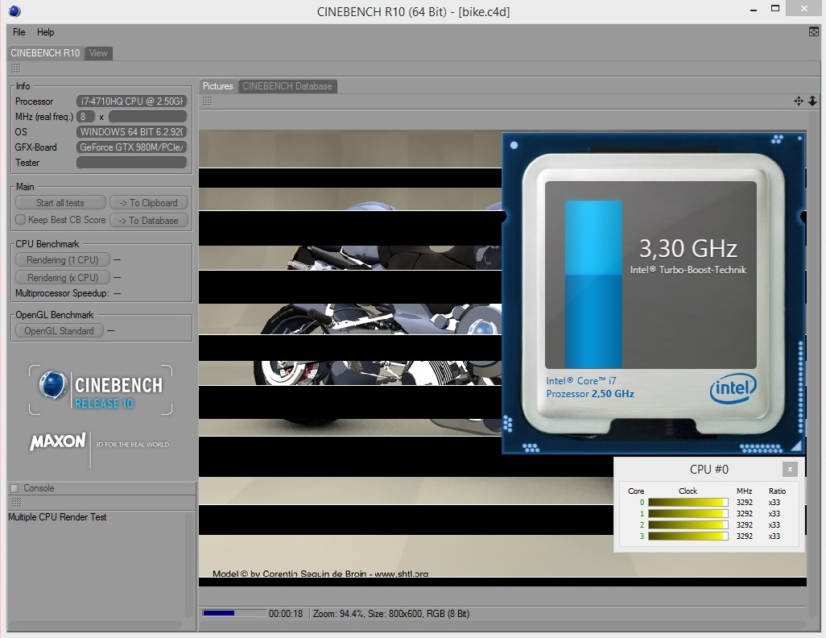Click Core 3 clock bar

[x=688, y=536]
